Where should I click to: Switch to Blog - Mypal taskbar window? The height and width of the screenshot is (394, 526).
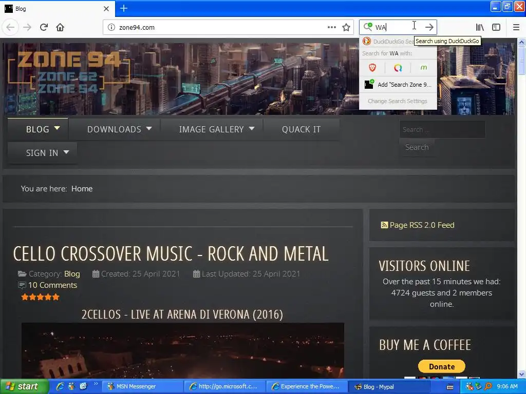pyautogui.click(x=389, y=387)
